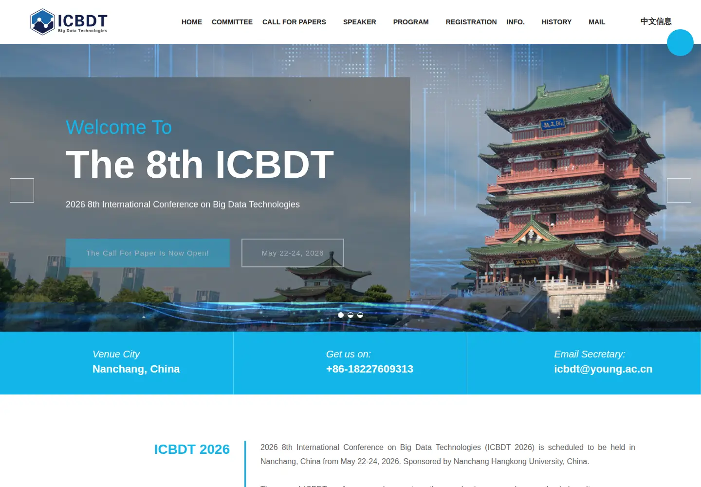Open the INFO. menu item
This screenshot has height=487, width=701.
tap(516, 22)
